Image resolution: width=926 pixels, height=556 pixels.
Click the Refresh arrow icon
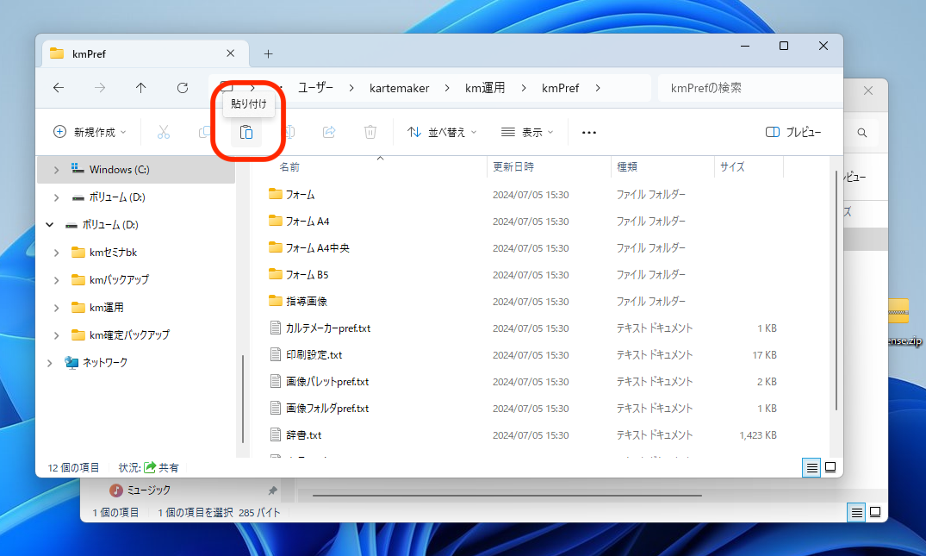point(183,88)
